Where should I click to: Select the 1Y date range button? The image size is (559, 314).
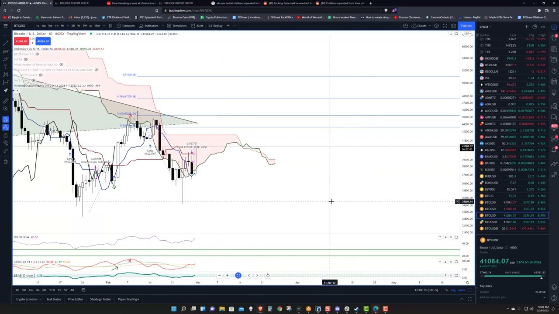point(66,290)
